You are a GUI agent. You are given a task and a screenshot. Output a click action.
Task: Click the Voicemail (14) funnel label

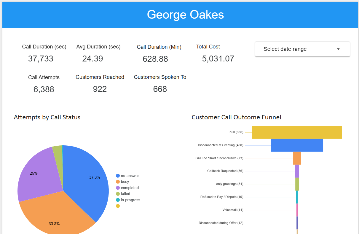[x=233, y=210]
